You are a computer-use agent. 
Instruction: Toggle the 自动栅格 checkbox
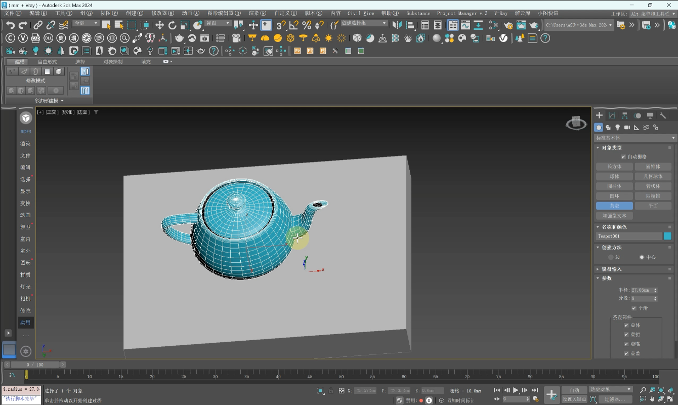click(623, 157)
